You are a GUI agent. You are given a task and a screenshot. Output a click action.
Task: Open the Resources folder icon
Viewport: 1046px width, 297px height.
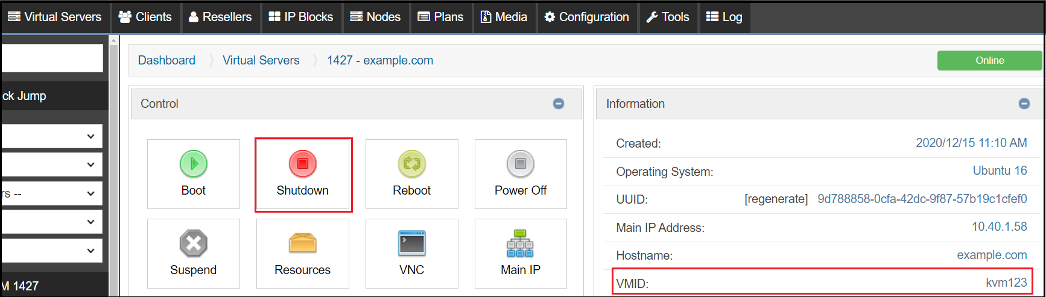click(x=302, y=243)
